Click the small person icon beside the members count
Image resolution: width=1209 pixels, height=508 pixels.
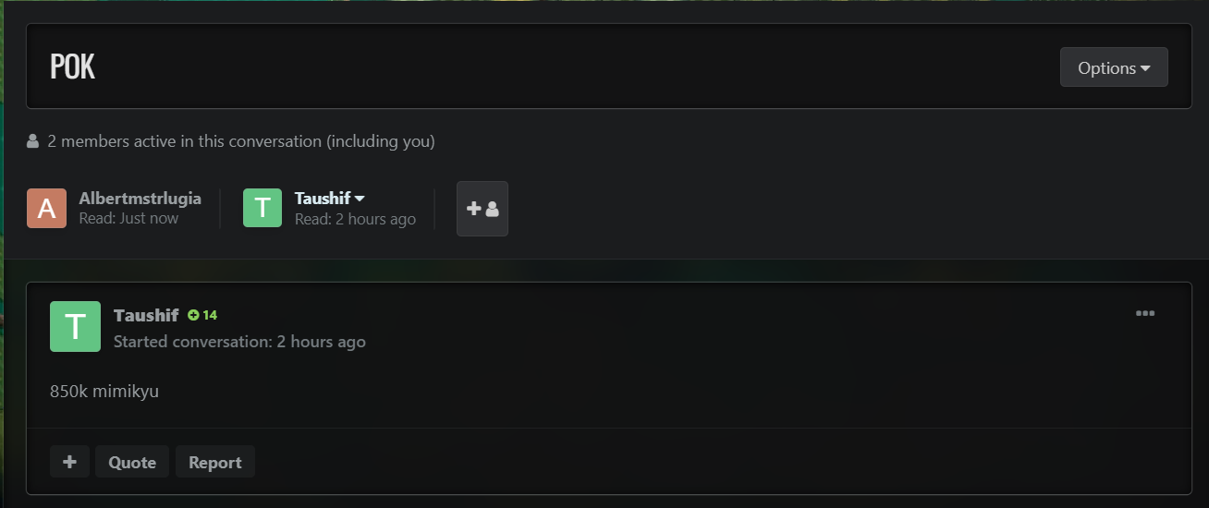click(x=33, y=141)
